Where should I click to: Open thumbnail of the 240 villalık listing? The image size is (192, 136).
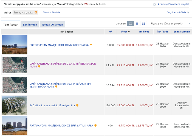(x=15, y=105)
